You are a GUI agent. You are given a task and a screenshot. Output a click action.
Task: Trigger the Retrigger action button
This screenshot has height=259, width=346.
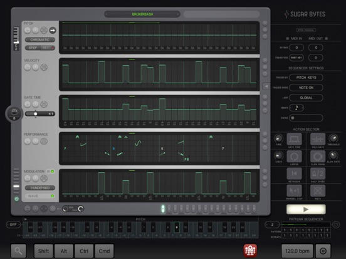[x=294, y=174]
